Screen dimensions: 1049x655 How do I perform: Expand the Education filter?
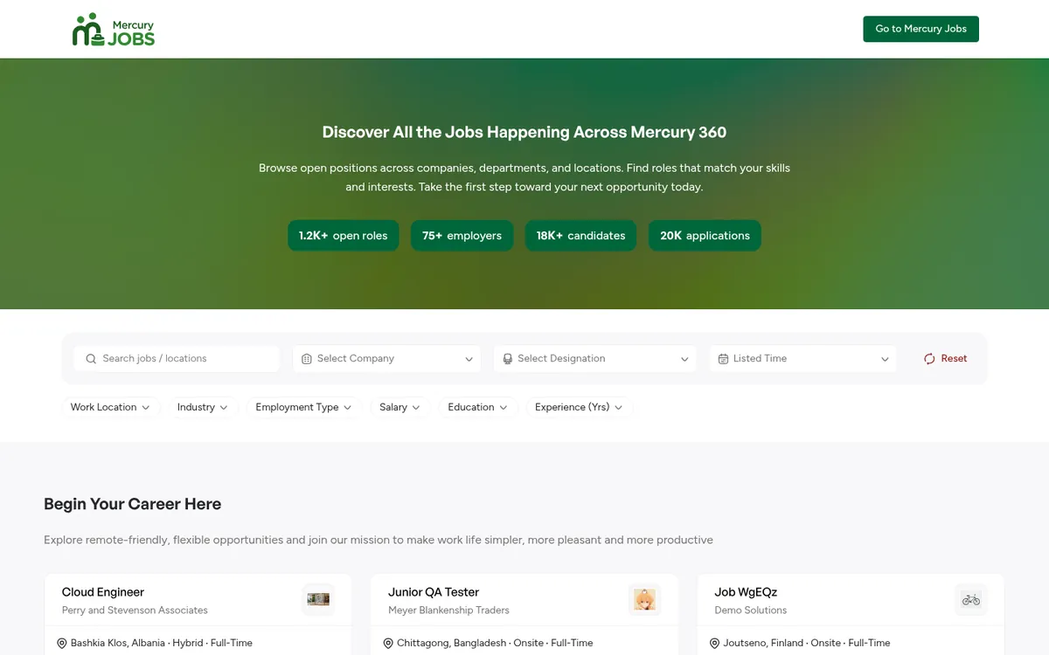(x=478, y=407)
